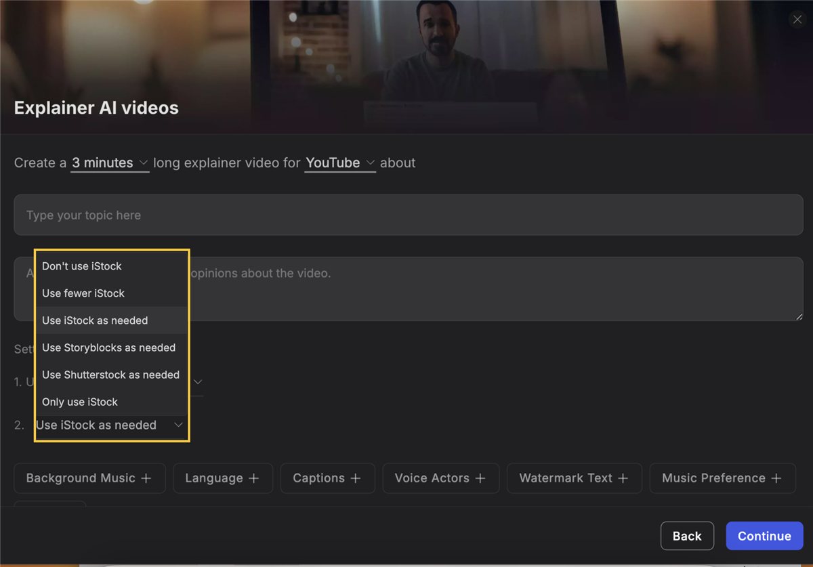Collapse the setting 2 iStock dropdown
Image resolution: width=813 pixels, height=567 pixels.
click(x=110, y=425)
